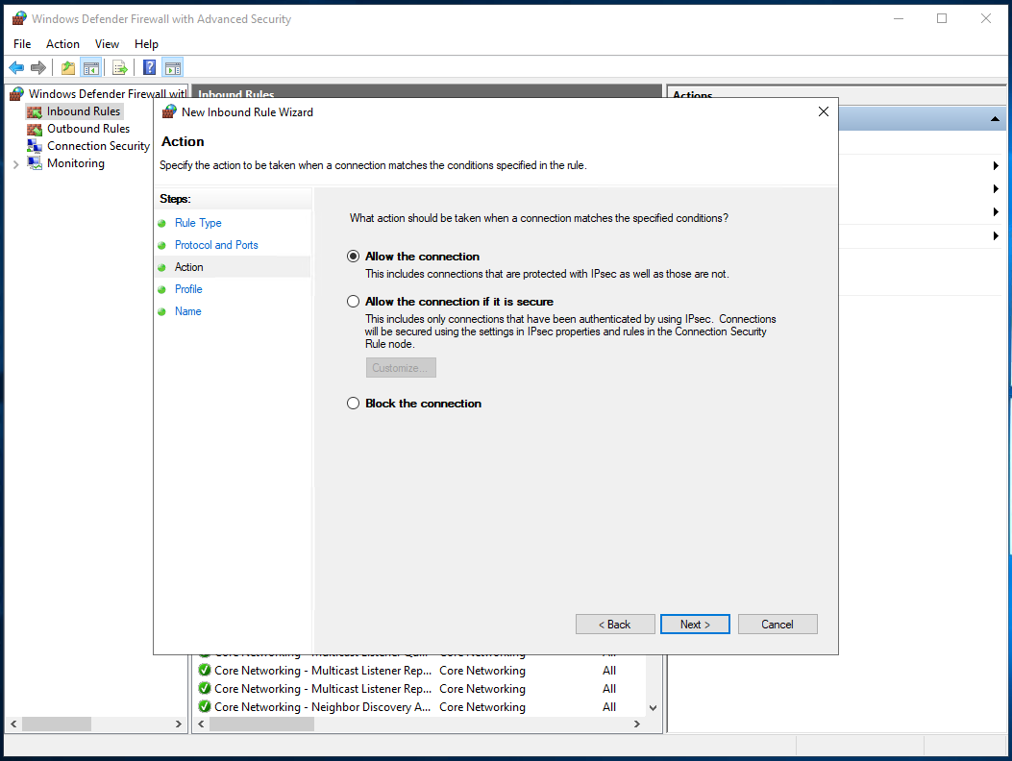Click the Export List toolbar icon
The height and width of the screenshot is (761, 1012).
tap(120, 67)
